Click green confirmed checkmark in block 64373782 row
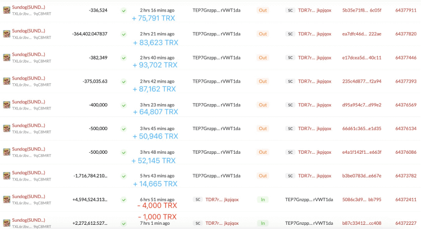The width and height of the screenshot is (421, 229). tap(124, 176)
